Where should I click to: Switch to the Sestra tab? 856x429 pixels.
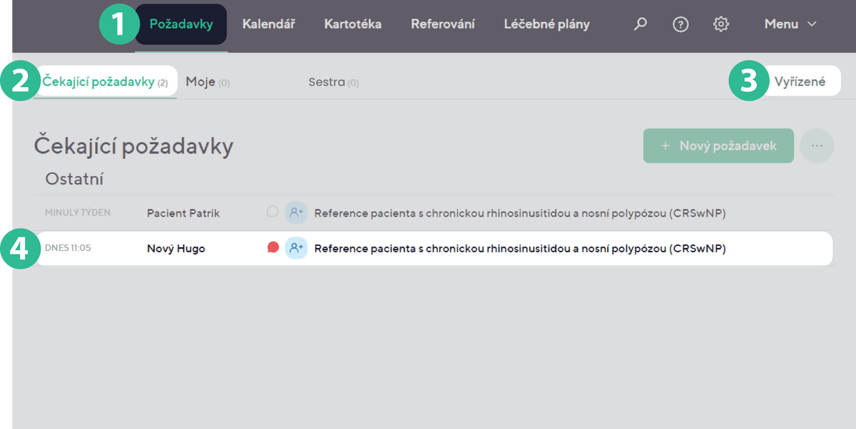[x=333, y=82]
